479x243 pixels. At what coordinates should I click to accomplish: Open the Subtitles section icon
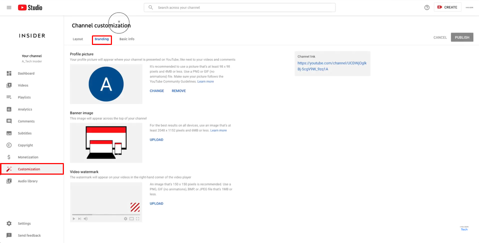[x=9, y=133]
